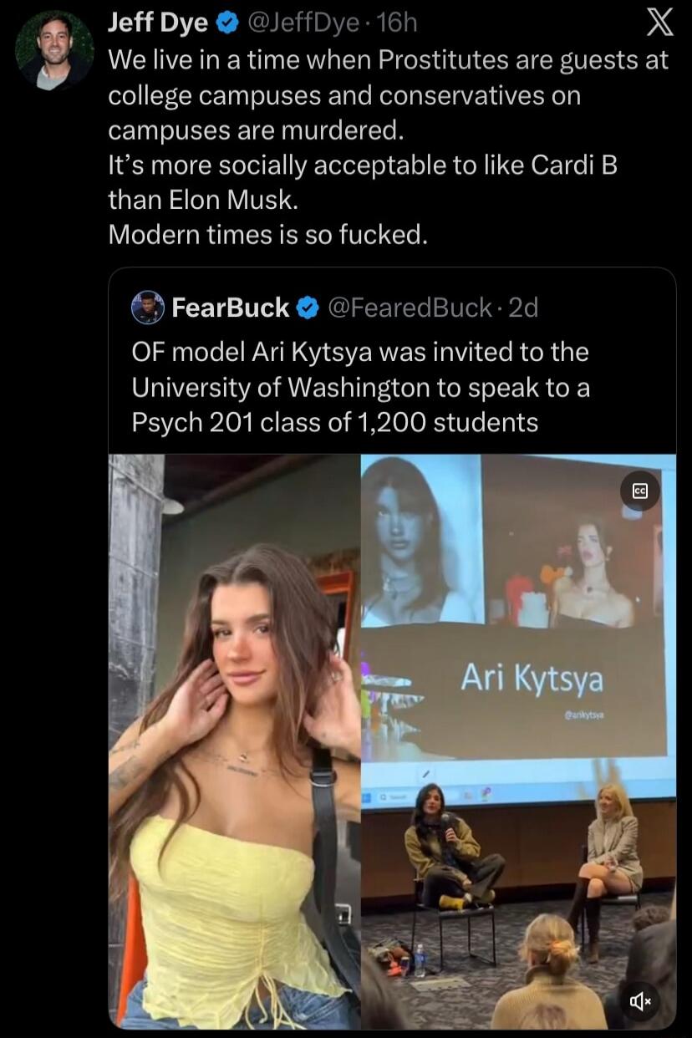692x1038 pixels.
Task: Open the full video from its preview
Action: [x=518, y=744]
